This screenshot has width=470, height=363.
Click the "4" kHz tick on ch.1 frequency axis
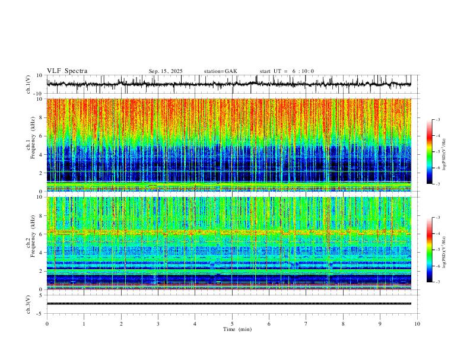tap(42, 155)
